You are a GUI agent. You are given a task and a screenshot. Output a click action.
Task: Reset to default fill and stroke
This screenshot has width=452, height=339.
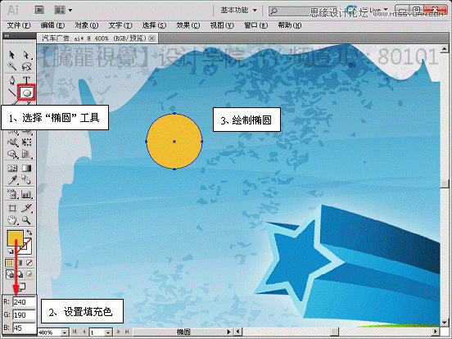click(x=10, y=251)
